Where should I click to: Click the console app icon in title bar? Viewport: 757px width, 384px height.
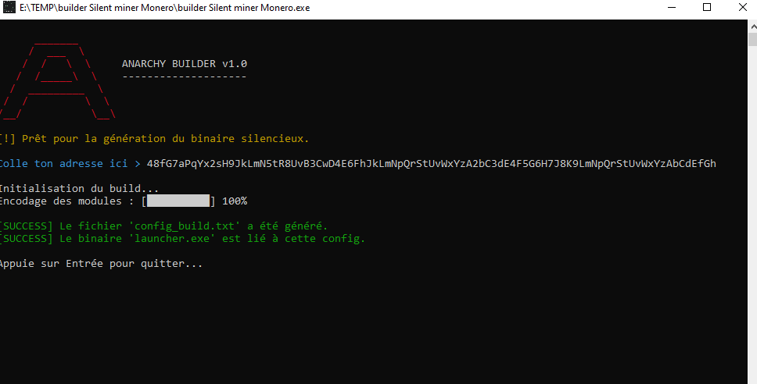[x=9, y=8]
